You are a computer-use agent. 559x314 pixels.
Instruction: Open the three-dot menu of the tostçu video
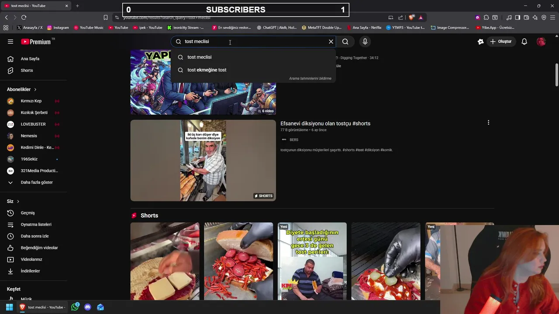(x=488, y=123)
